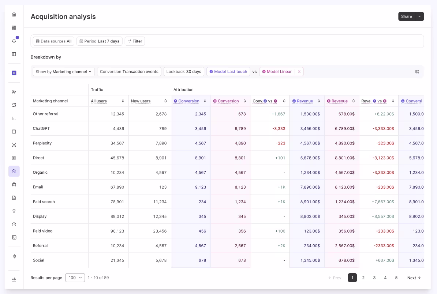Open the sliders settings icon at the sidebar bottom
The image size is (437, 294).
[14, 279]
